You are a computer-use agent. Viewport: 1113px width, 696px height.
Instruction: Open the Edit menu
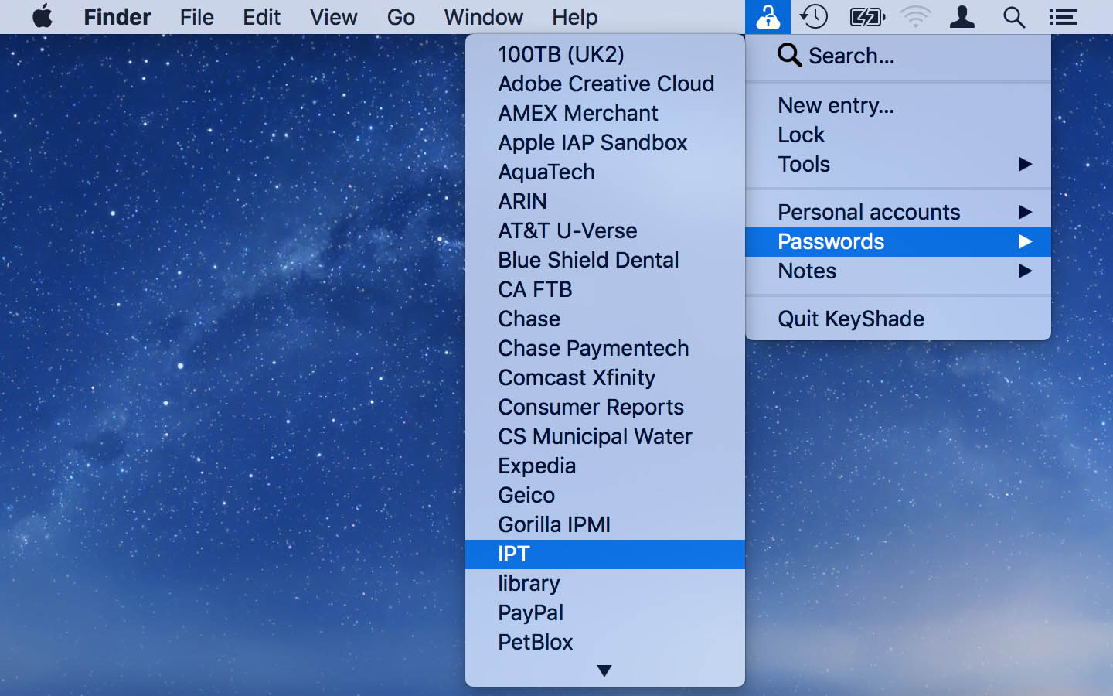pos(261,16)
